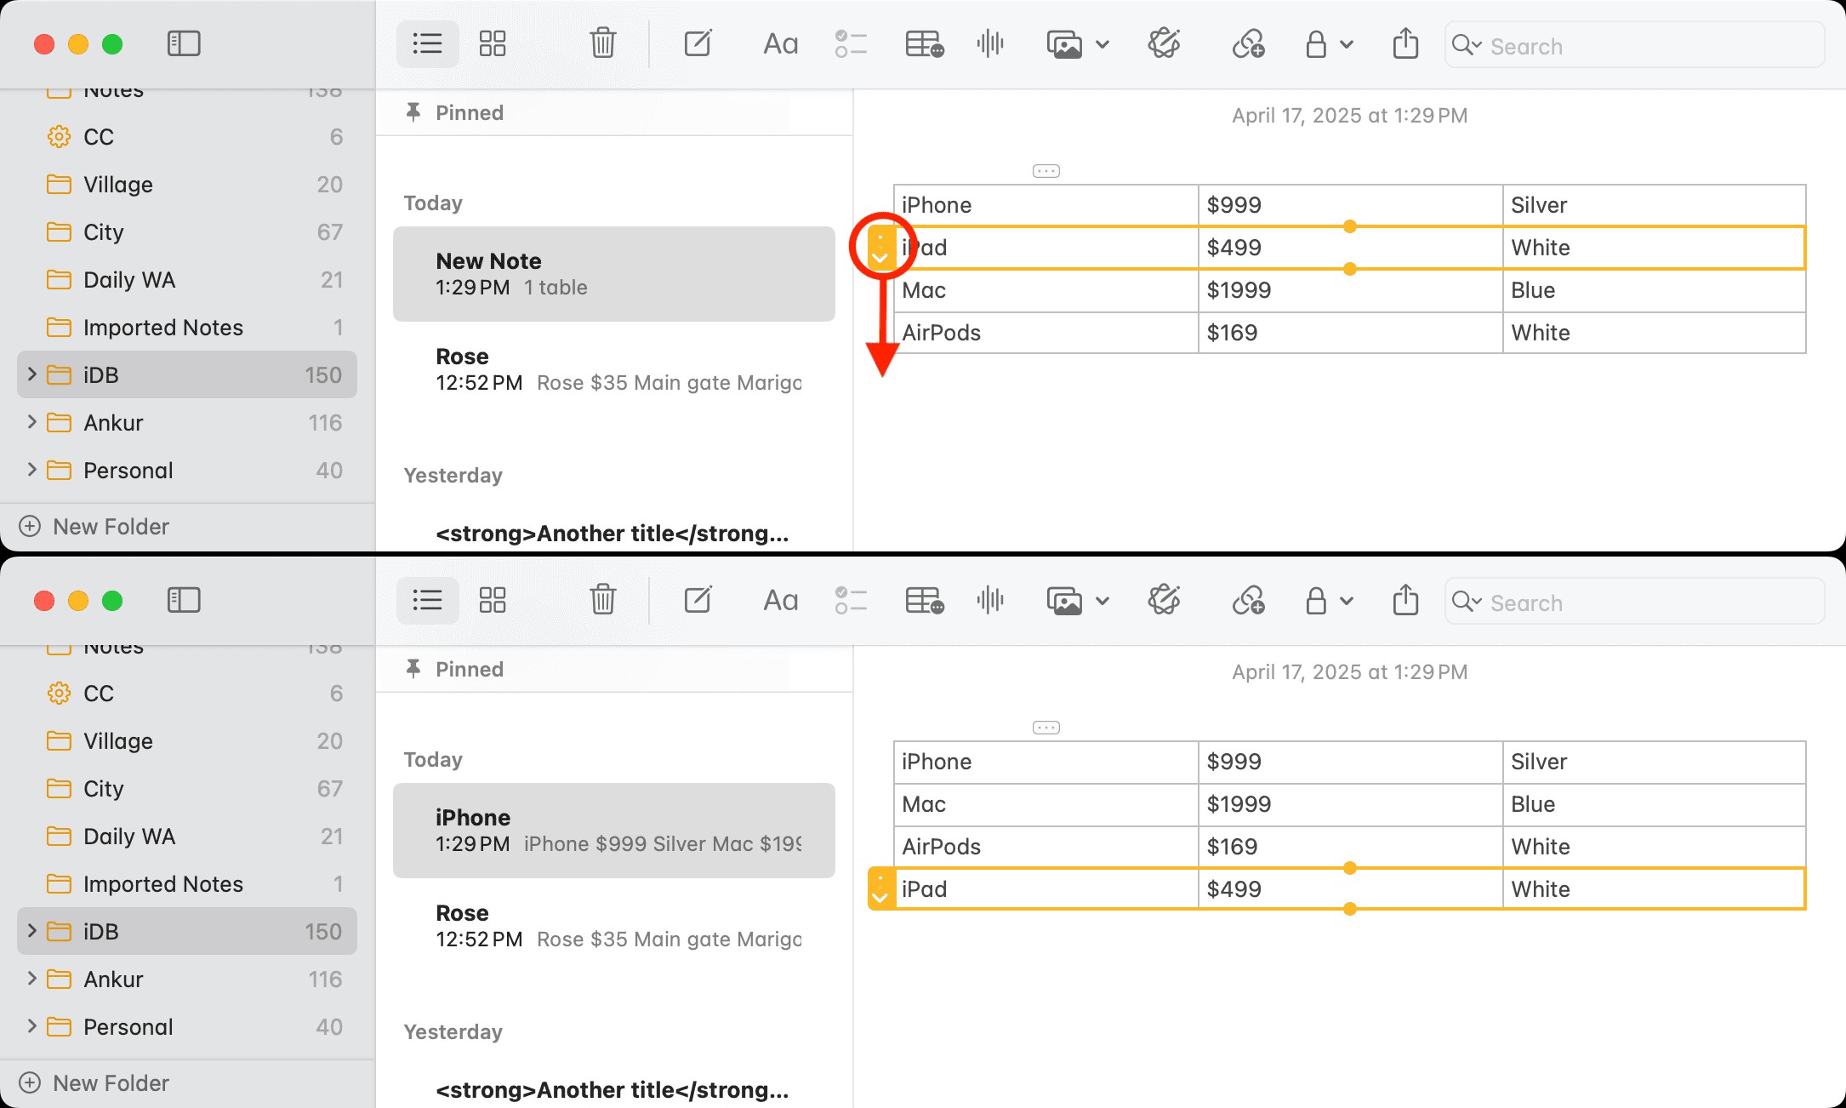Create a New Folder
Screen dimensions: 1846x1108
click(x=94, y=526)
